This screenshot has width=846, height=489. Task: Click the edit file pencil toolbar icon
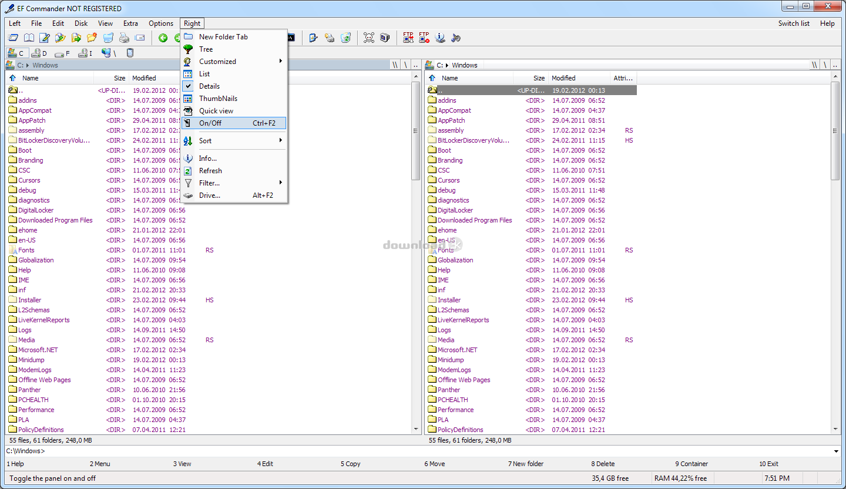(x=44, y=38)
